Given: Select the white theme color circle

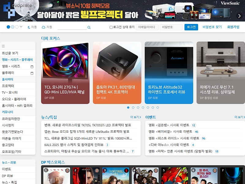Looking at the screenshot, I should pyautogui.click(x=17, y=27).
